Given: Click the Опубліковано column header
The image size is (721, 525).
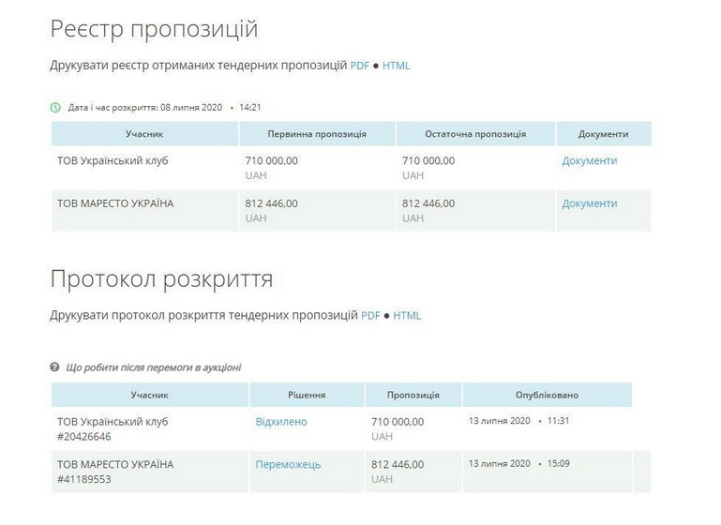Looking at the screenshot, I should point(547,395).
